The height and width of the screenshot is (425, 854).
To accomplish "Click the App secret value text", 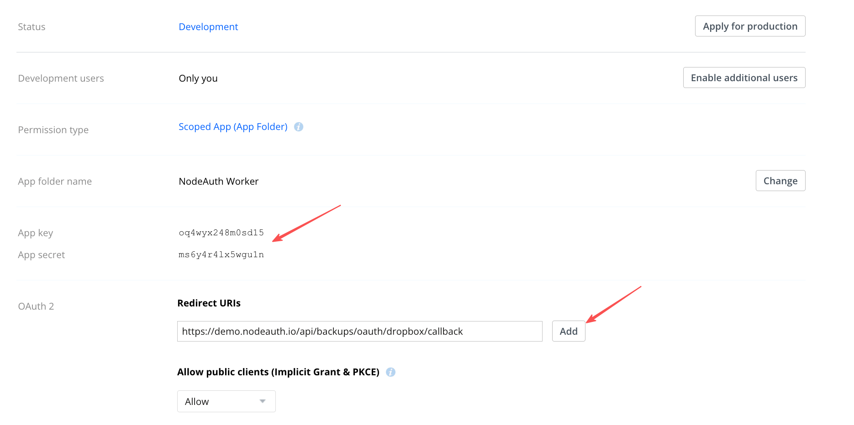I will coord(221,255).
